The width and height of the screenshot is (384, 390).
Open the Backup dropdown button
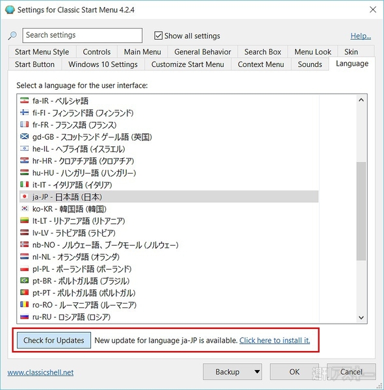tap(232, 372)
